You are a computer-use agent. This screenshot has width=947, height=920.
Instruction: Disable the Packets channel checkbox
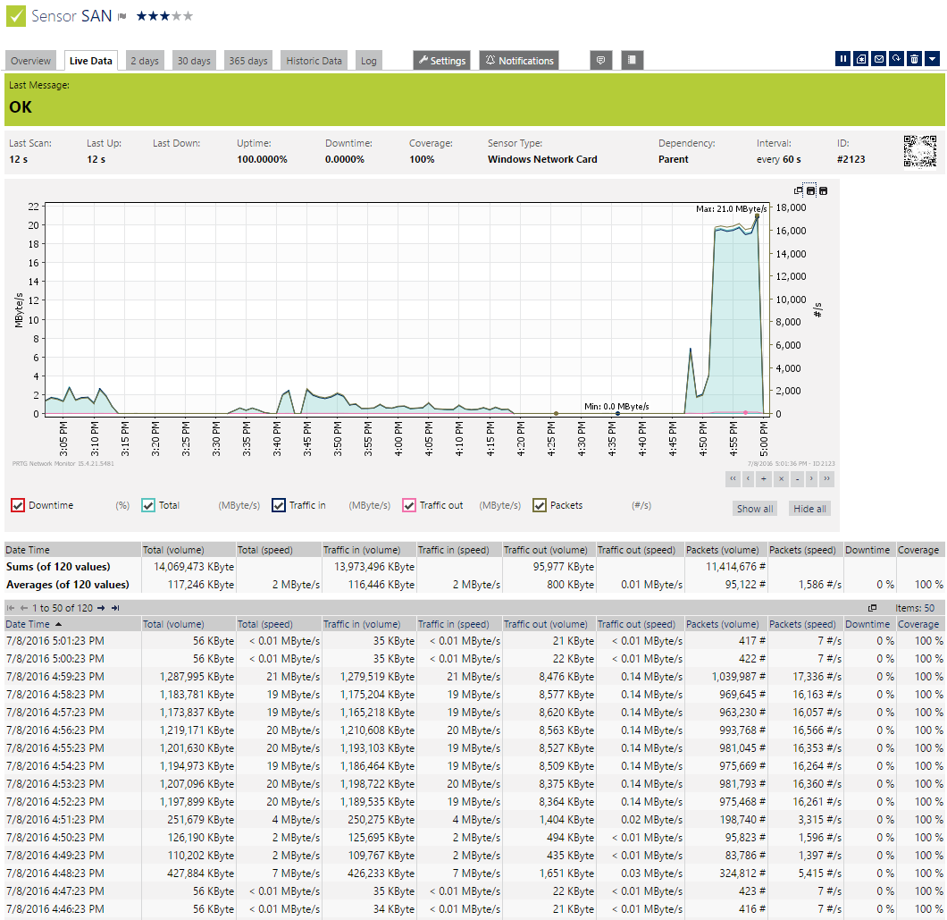tap(540, 506)
